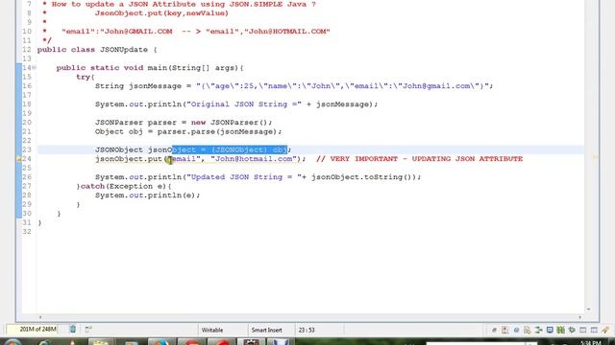Click line number 32 in the gutter
Viewport: 615px width, 345px height.
[27, 232]
